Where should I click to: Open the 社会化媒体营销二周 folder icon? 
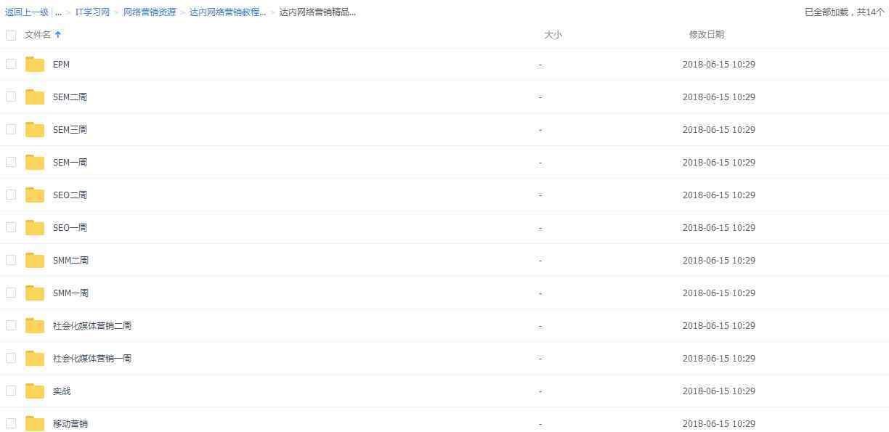[35, 326]
